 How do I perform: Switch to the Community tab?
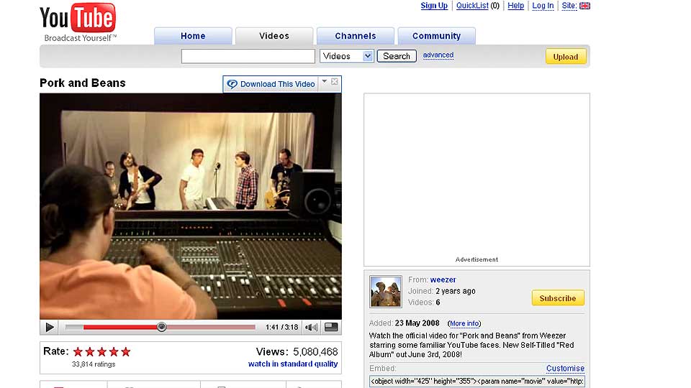point(436,36)
